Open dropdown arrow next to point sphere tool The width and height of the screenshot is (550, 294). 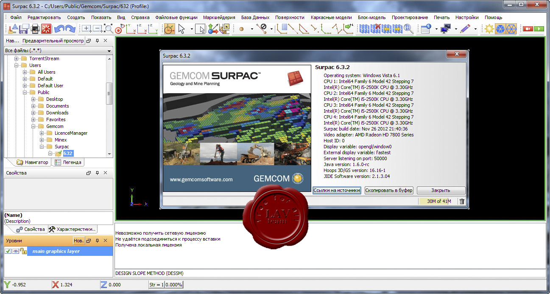252,29
